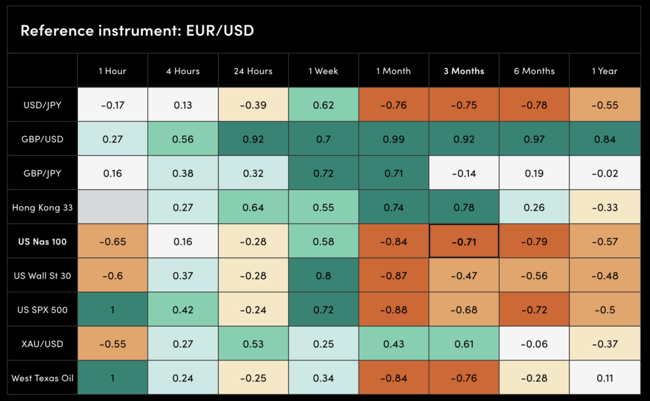
Task: Select the 24 Hours column header
Action: (x=253, y=71)
